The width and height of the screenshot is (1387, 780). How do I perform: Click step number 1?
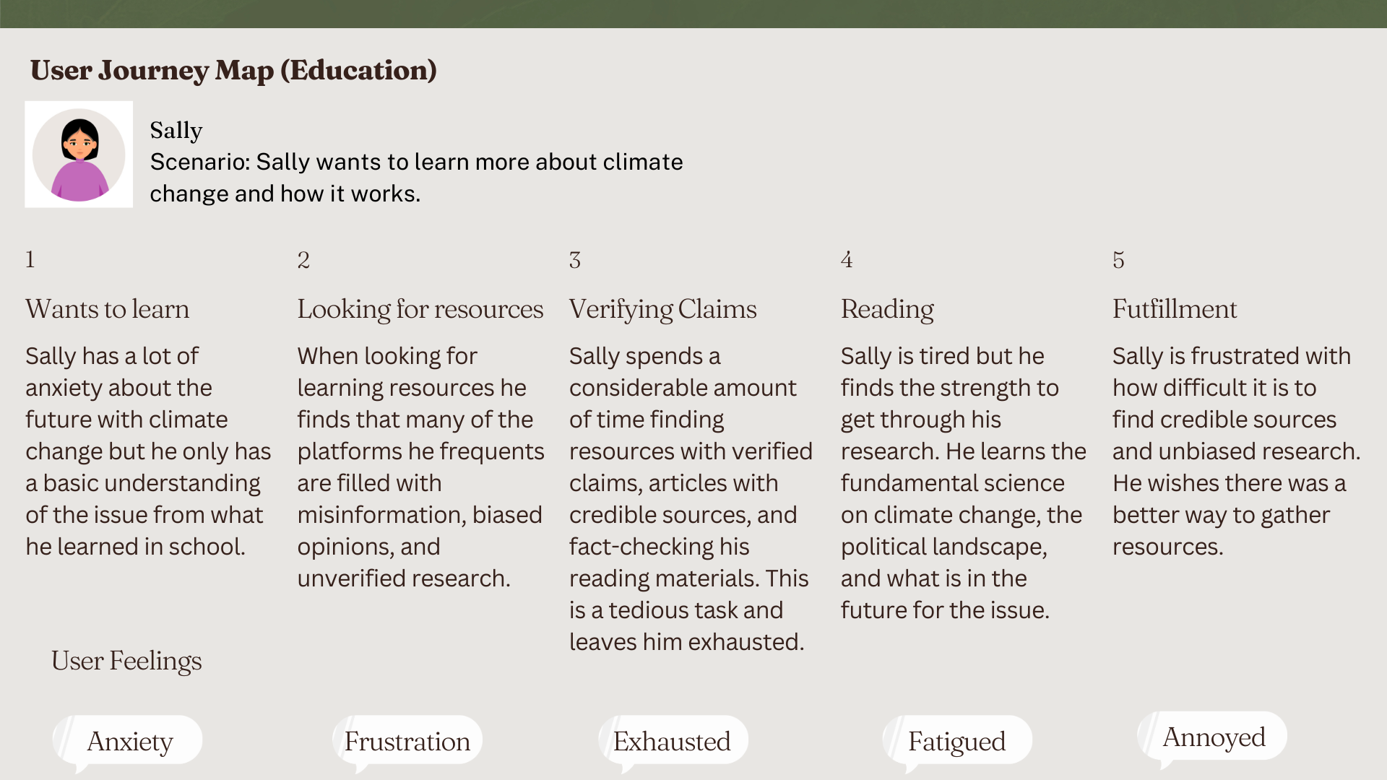click(x=30, y=259)
